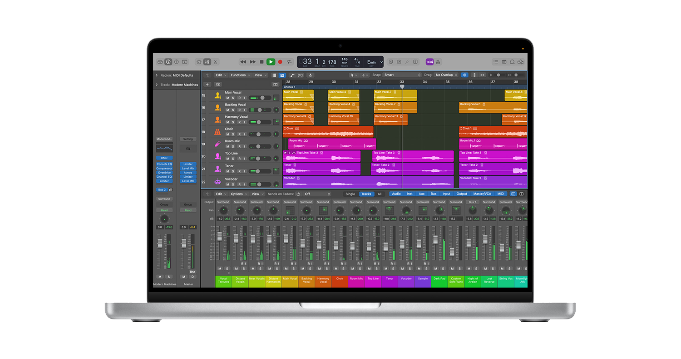Stop playback with the Stop button
Screen dimensions: 681x359
262,62
